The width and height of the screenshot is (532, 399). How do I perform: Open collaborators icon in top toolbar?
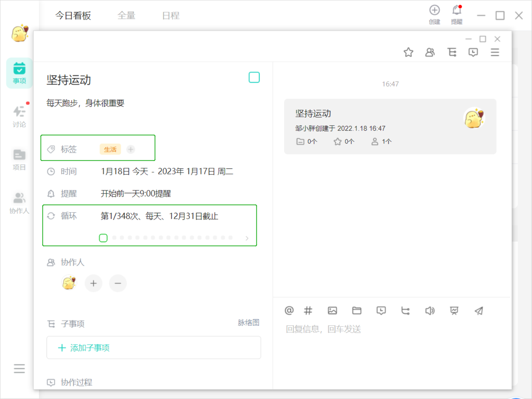coord(430,52)
